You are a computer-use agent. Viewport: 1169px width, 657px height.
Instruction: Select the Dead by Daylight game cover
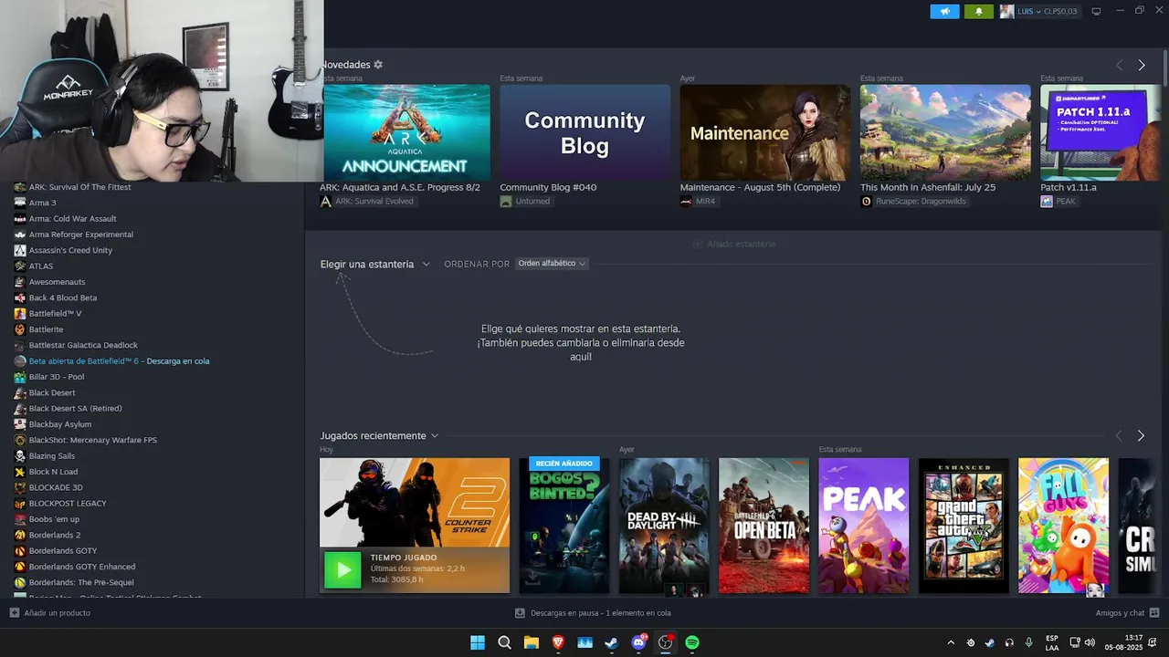664,526
